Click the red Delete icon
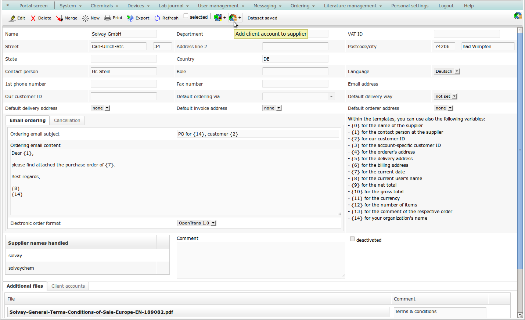Screen dimensions: 525x320 pos(33,18)
